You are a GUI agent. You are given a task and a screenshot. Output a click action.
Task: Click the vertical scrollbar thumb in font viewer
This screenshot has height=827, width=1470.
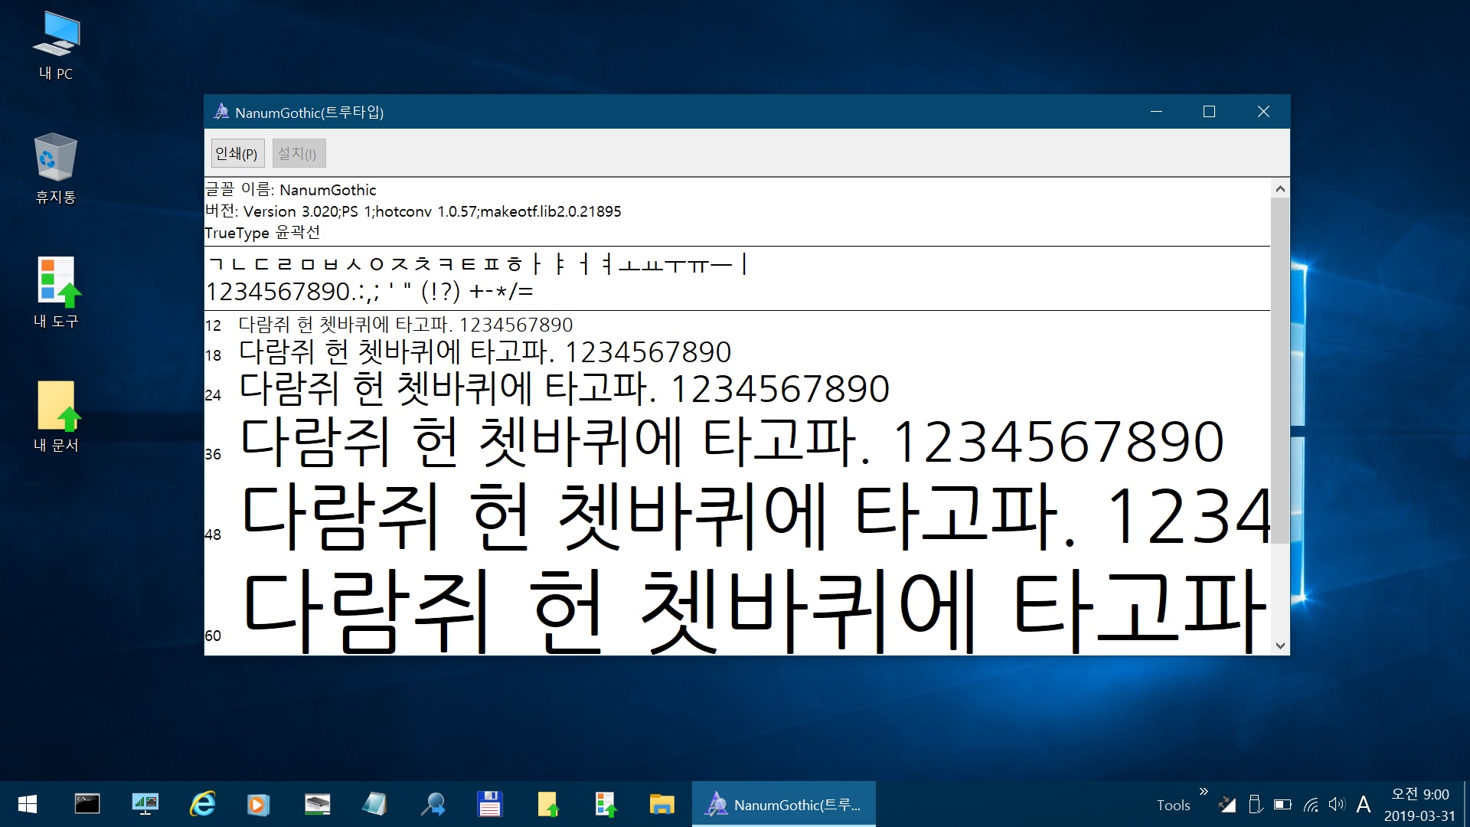click(1280, 371)
